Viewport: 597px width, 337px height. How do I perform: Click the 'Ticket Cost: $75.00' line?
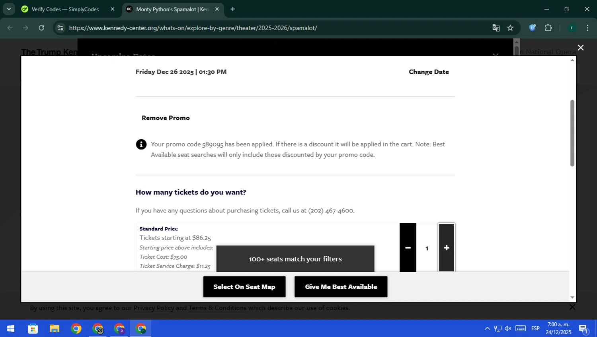(x=163, y=257)
